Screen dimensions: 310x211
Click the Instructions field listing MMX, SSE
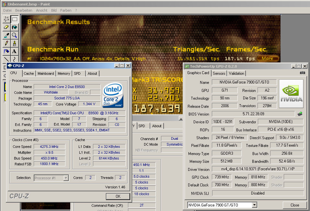click(x=80, y=130)
